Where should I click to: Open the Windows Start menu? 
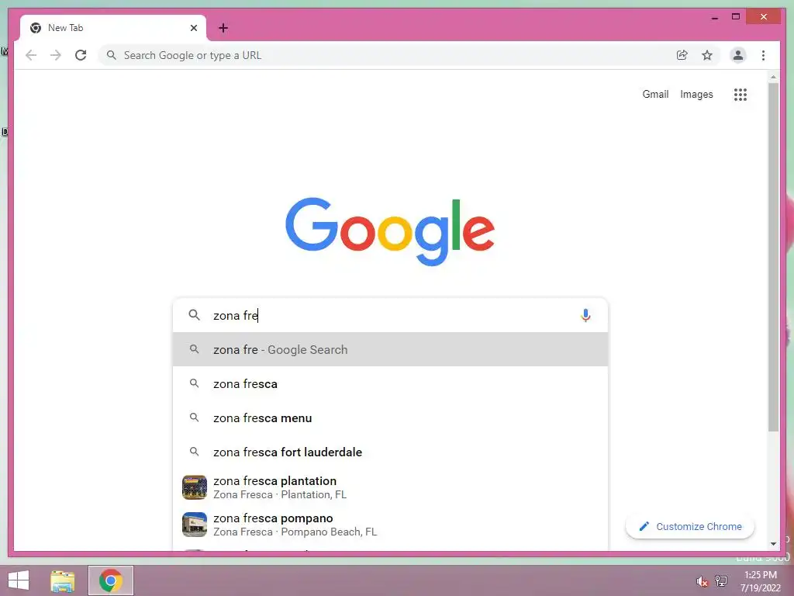coord(19,580)
